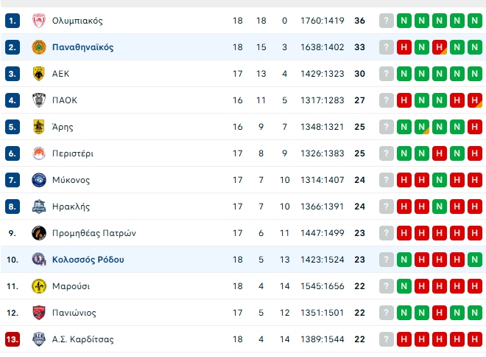Viewport: 486px width, 357px height.
Task: Click the Προμηθέας Πατρών team logo
Action: tap(39, 233)
